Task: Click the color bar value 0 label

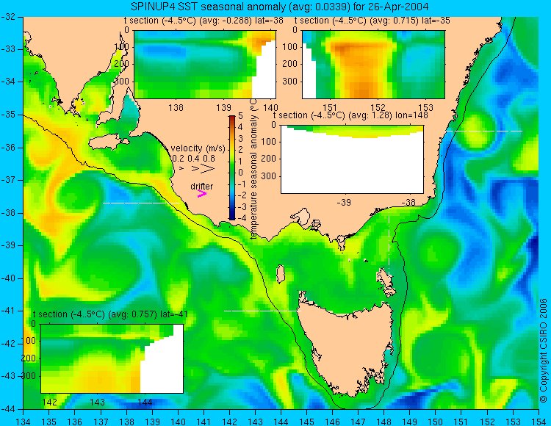Action: point(240,172)
